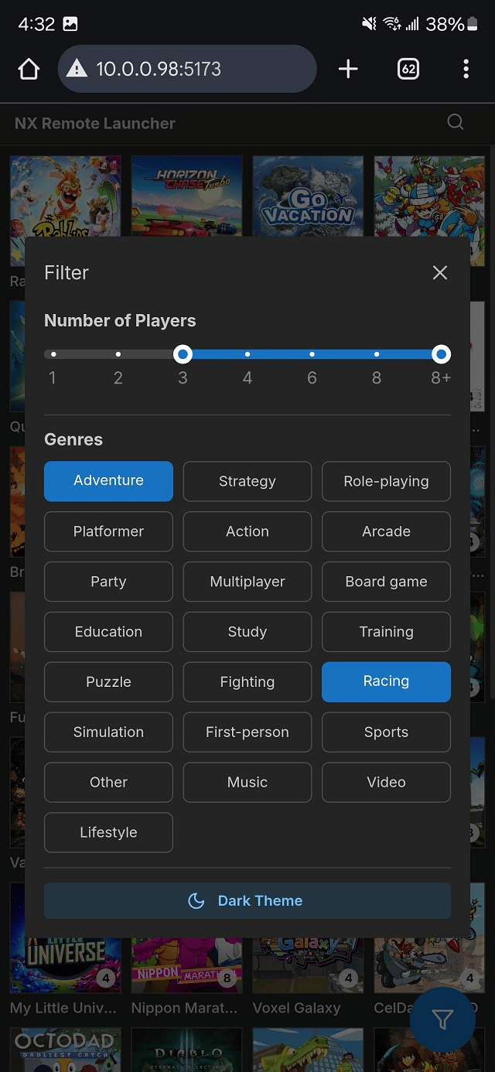495x1072 pixels.
Task: Click the players slider handle at 3
Action: [183, 353]
